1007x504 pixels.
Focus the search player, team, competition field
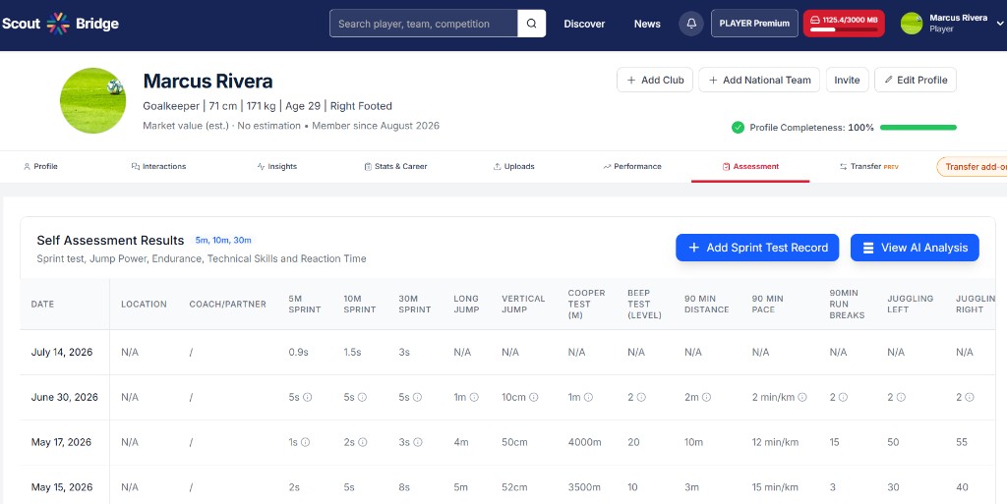424,24
